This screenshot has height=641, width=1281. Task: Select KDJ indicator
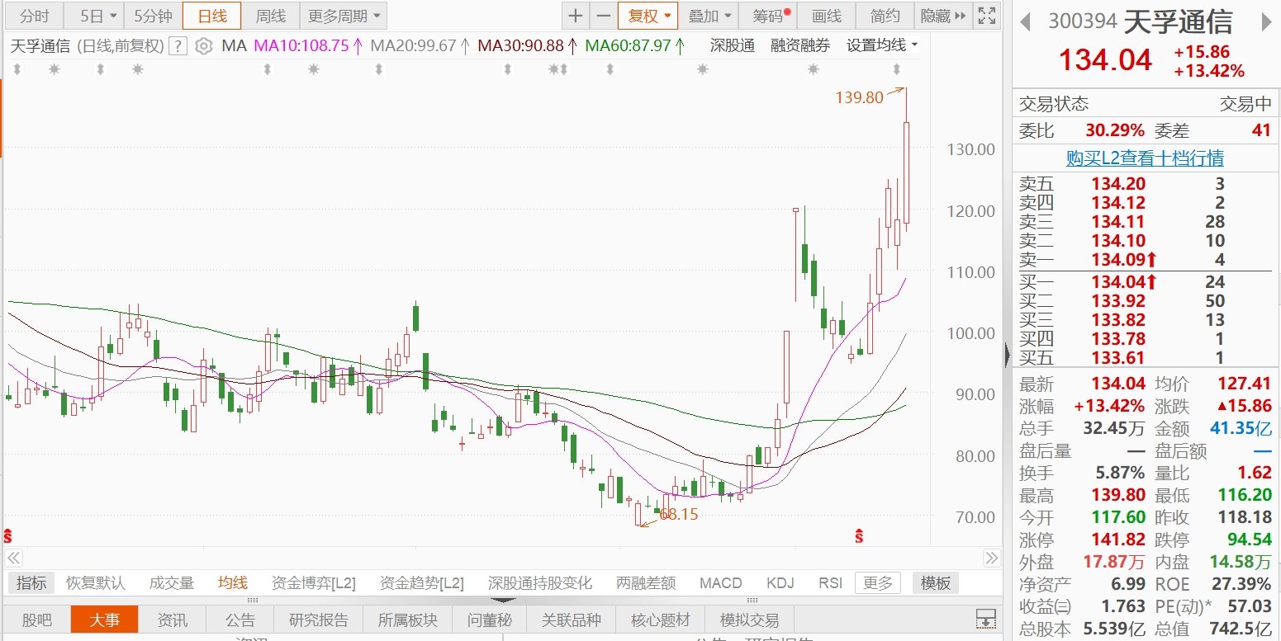point(780,583)
